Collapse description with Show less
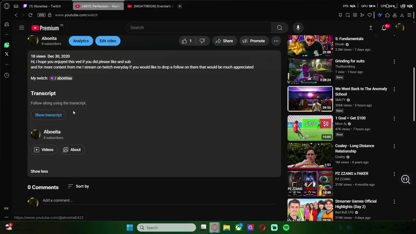 (x=39, y=171)
